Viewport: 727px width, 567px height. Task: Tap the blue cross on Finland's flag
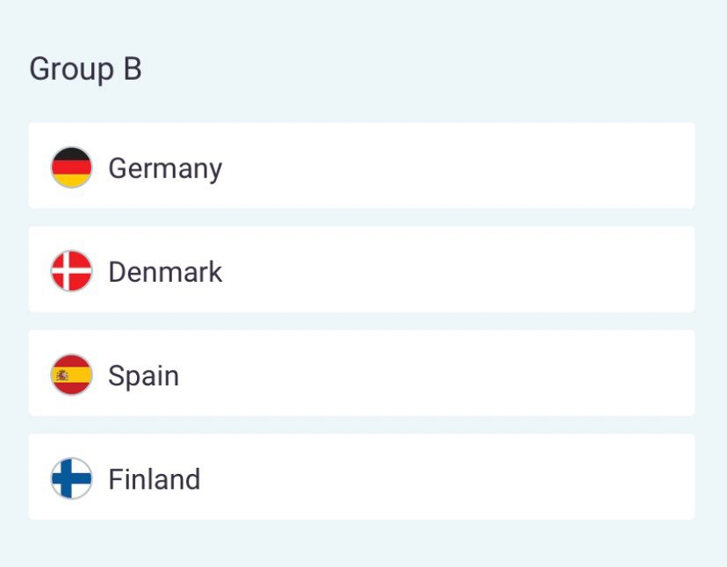[x=67, y=478]
